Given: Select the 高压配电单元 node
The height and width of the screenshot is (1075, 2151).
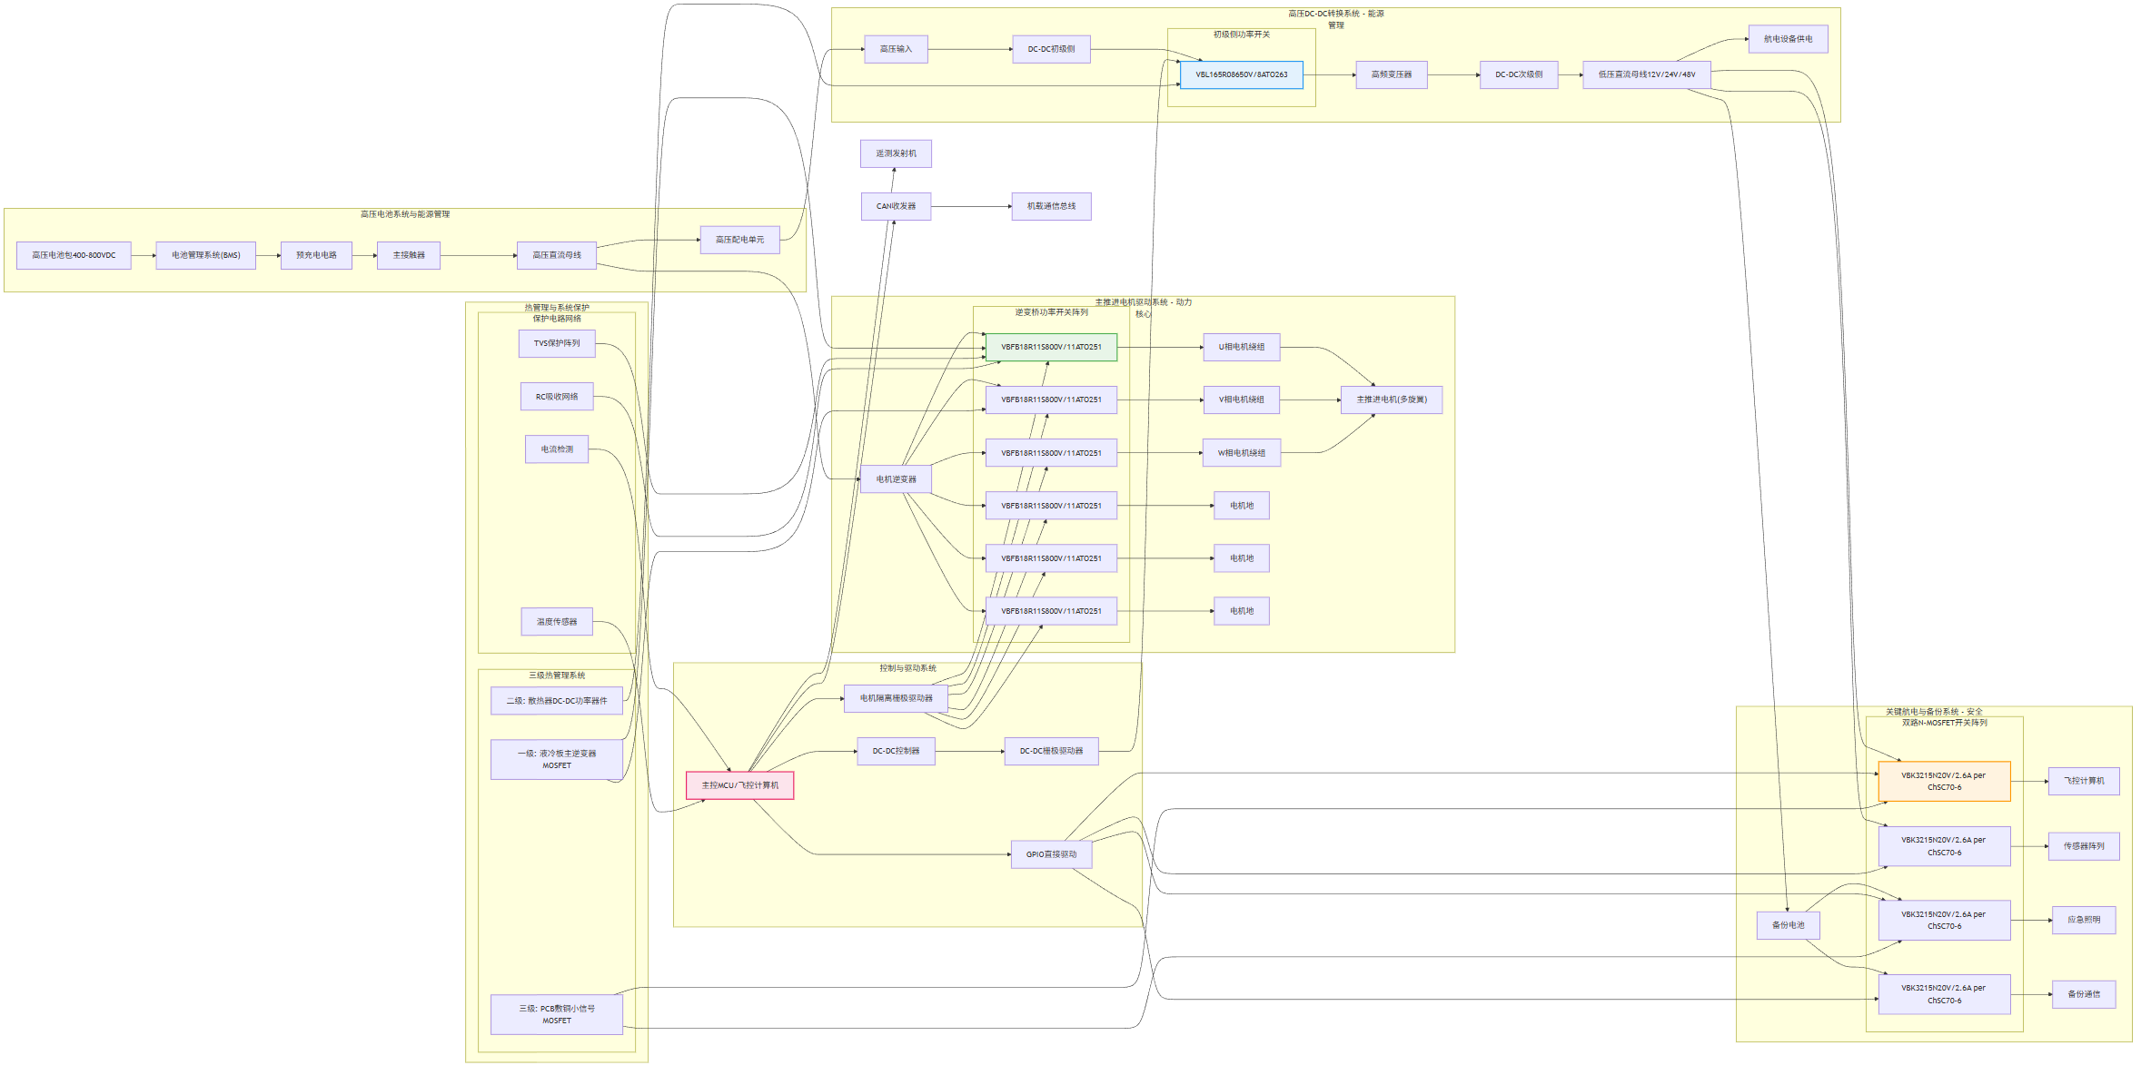Looking at the screenshot, I should click(x=739, y=240).
